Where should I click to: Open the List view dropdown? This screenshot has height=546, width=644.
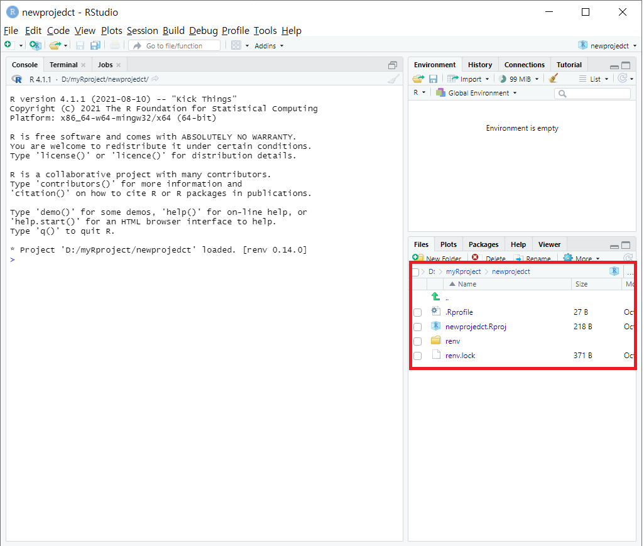point(594,79)
